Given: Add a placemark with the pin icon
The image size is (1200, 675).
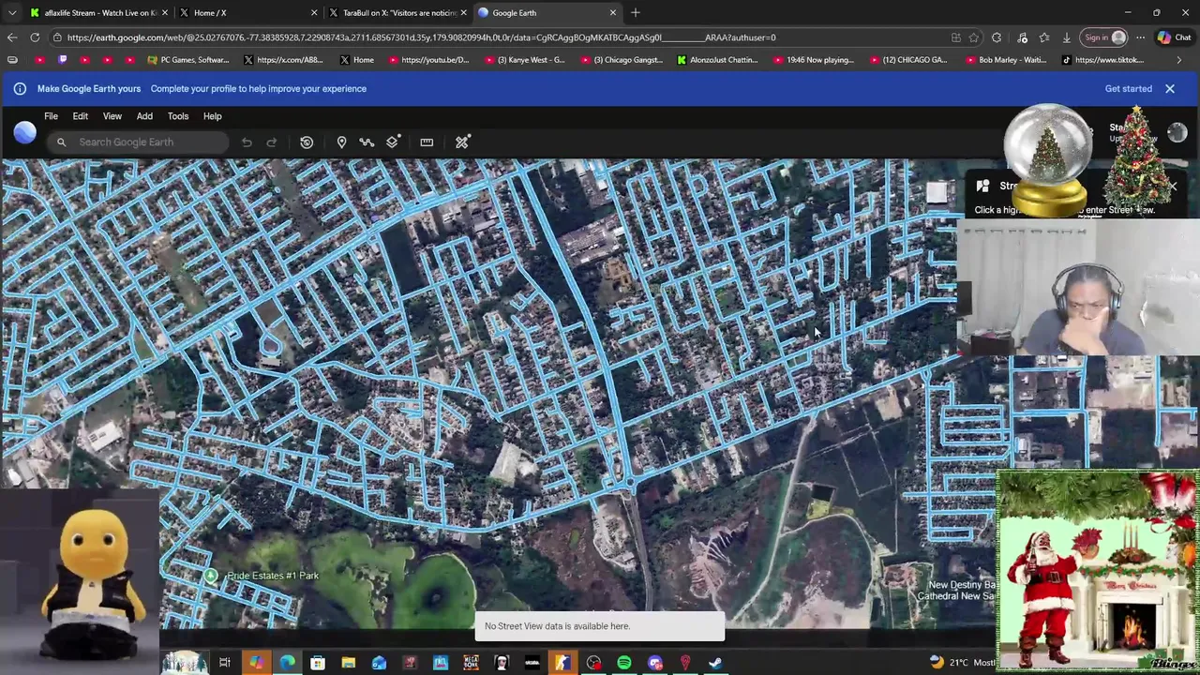Looking at the screenshot, I should (x=341, y=142).
